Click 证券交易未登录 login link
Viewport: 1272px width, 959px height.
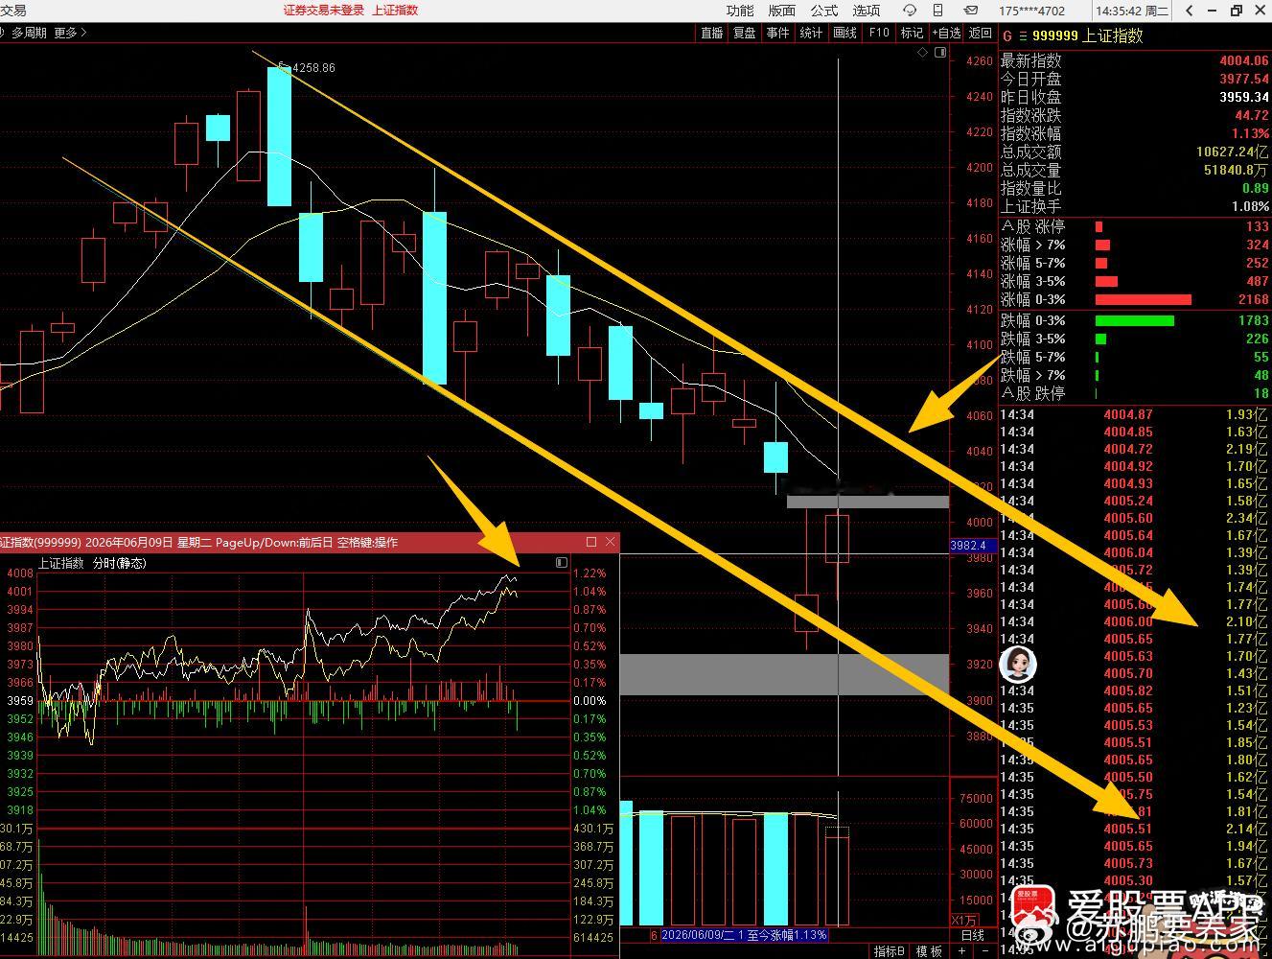pyautogui.click(x=324, y=11)
